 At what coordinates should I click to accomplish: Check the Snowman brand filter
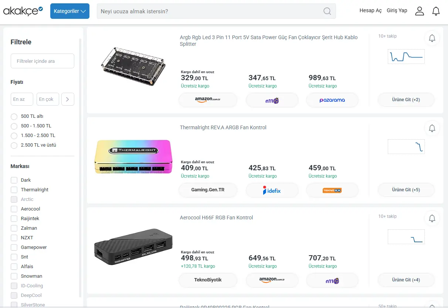pos(14,276)
